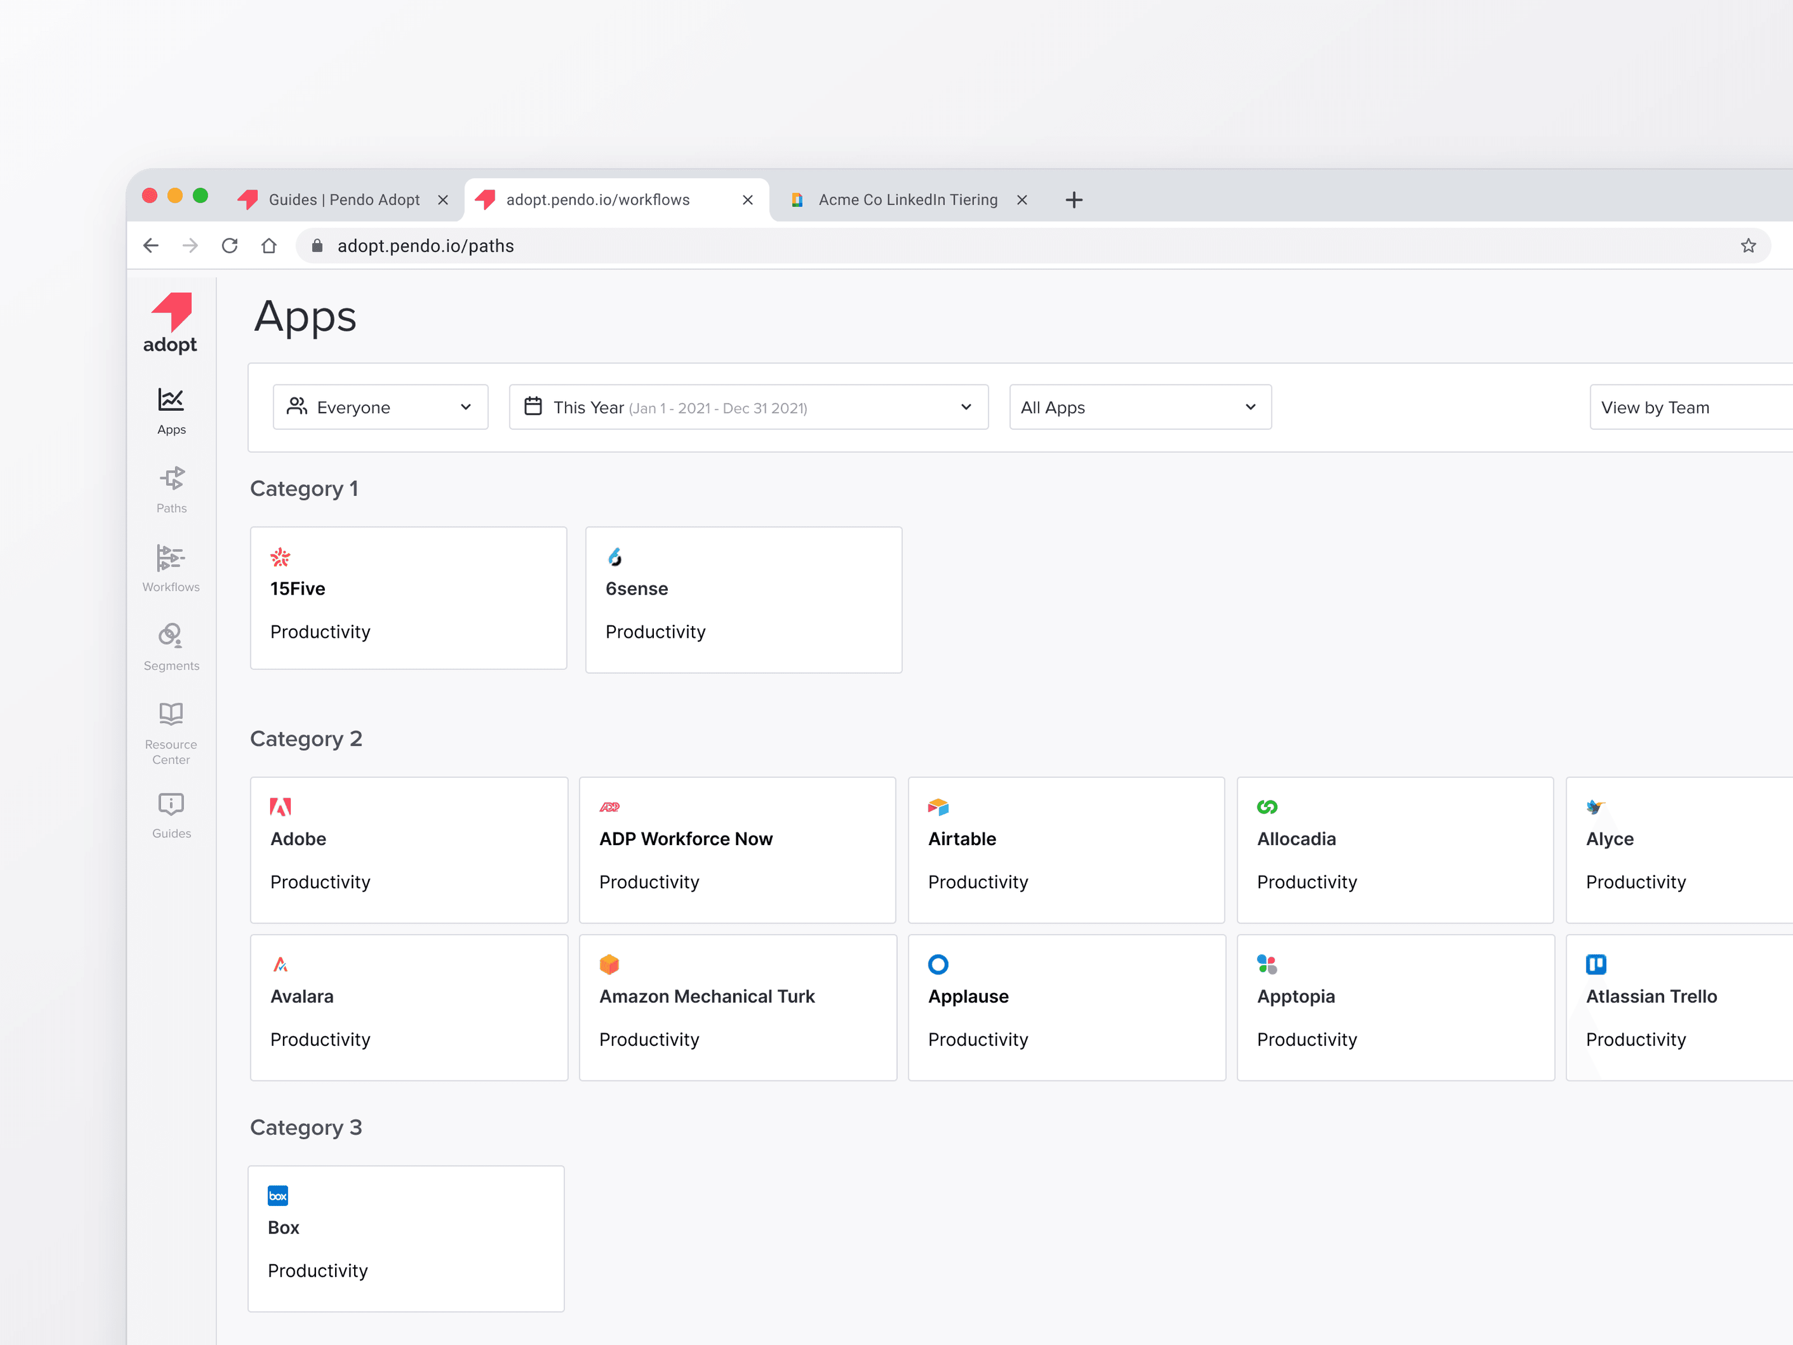Viewport: 1793px width, 1345px height.
Task: Open the 6sense app card
Action: (x=744, y=600)
